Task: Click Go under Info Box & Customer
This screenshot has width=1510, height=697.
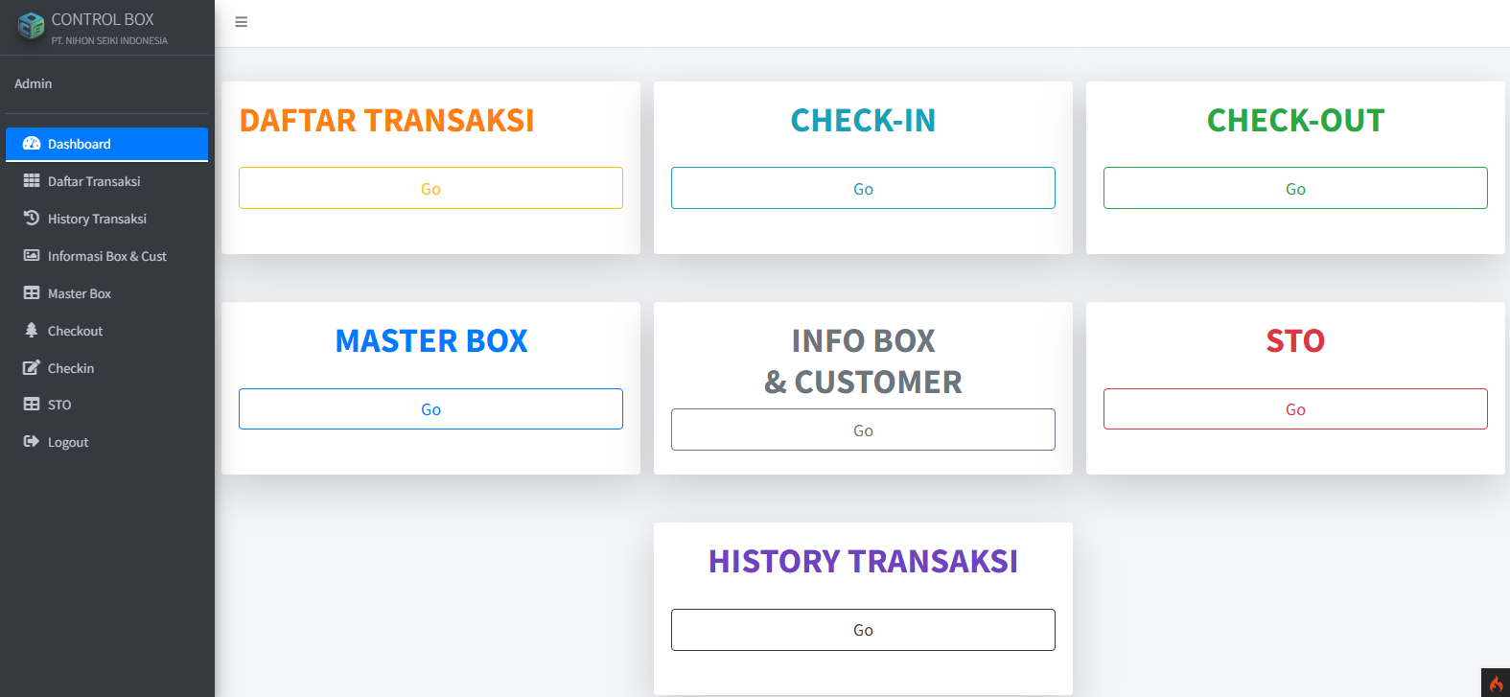Action: pos(863,430)
